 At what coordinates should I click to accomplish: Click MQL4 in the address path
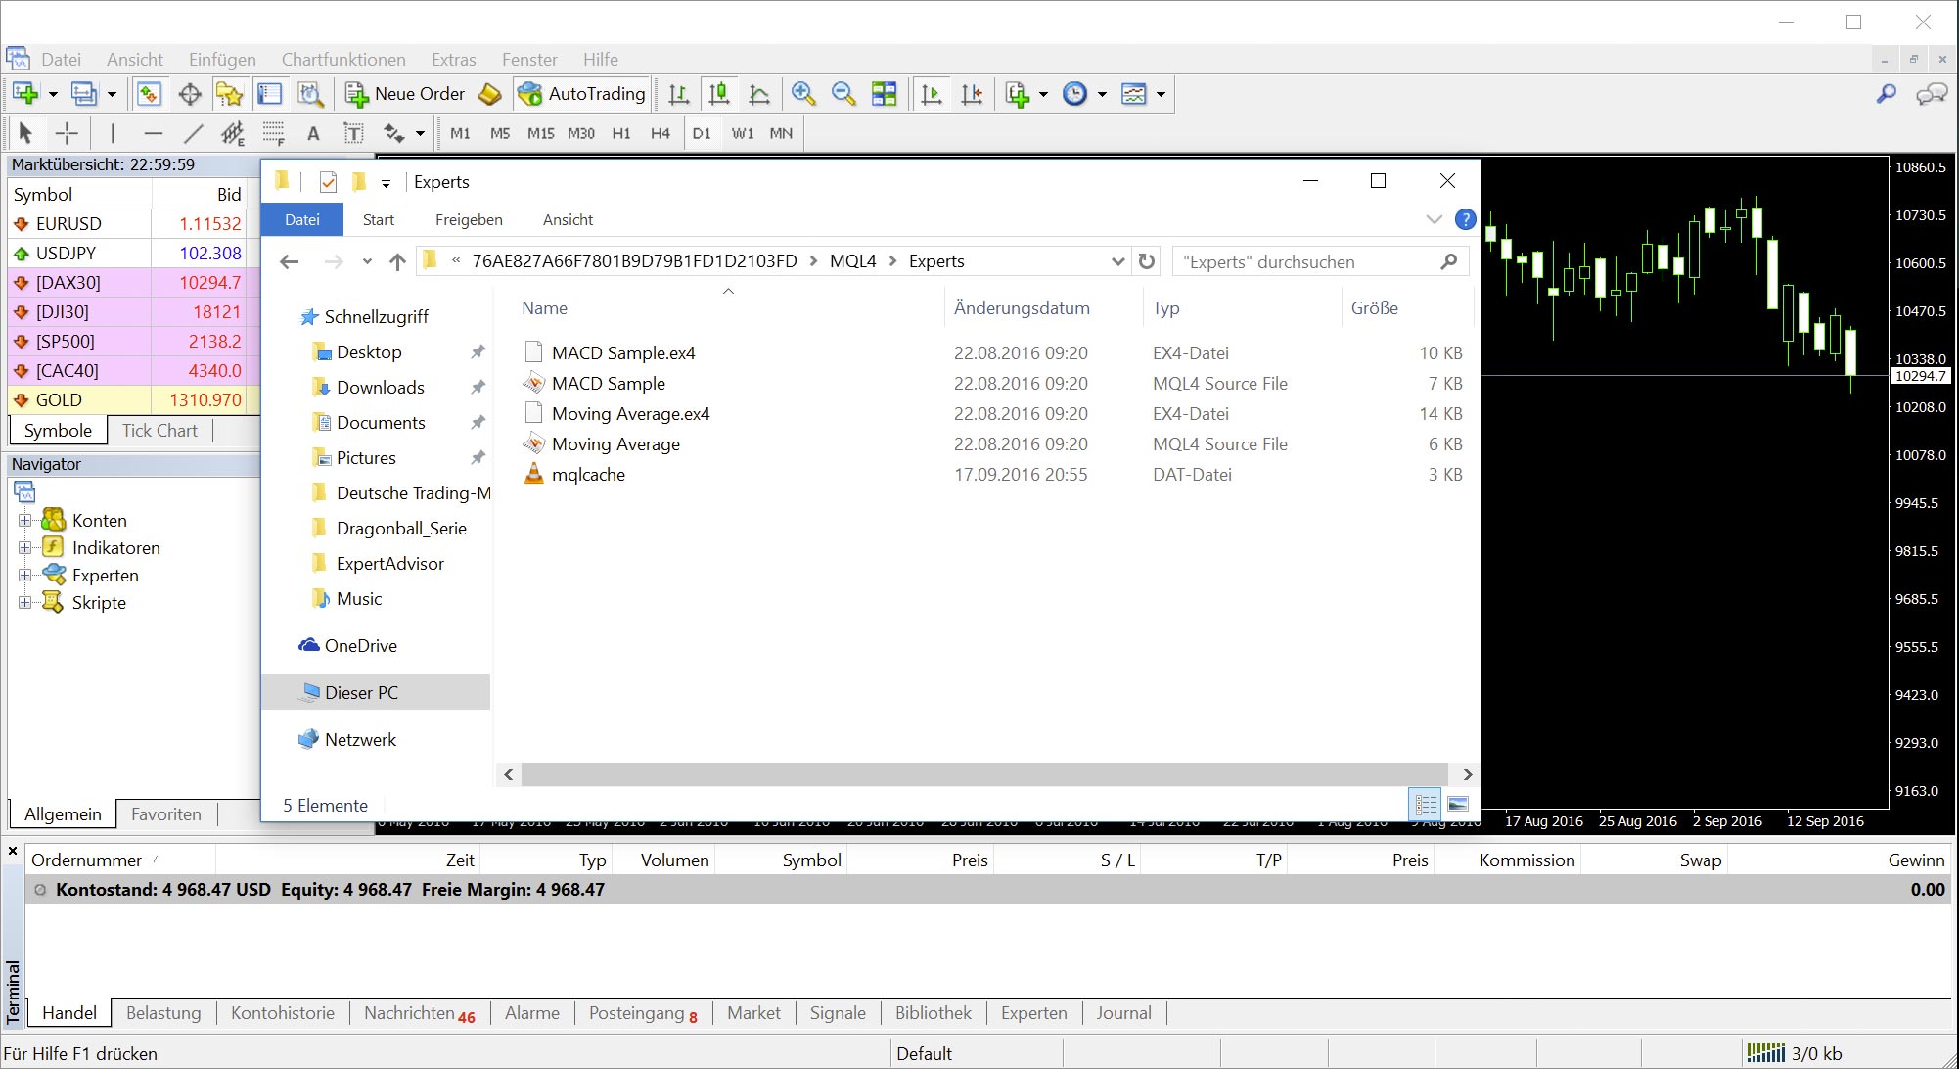(x=853, y=261)
